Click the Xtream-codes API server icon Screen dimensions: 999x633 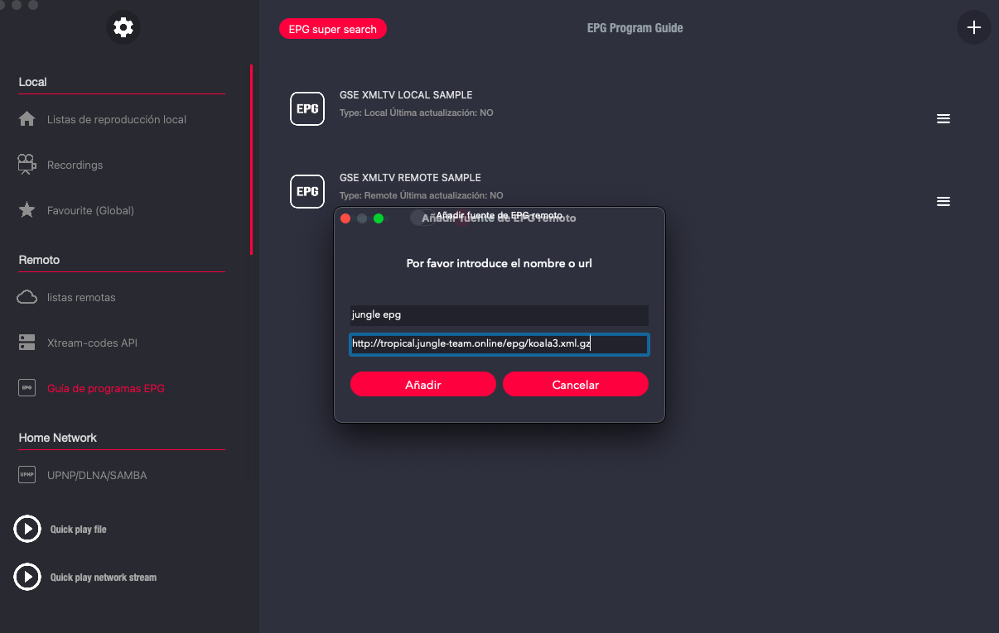tap(27, 343)
